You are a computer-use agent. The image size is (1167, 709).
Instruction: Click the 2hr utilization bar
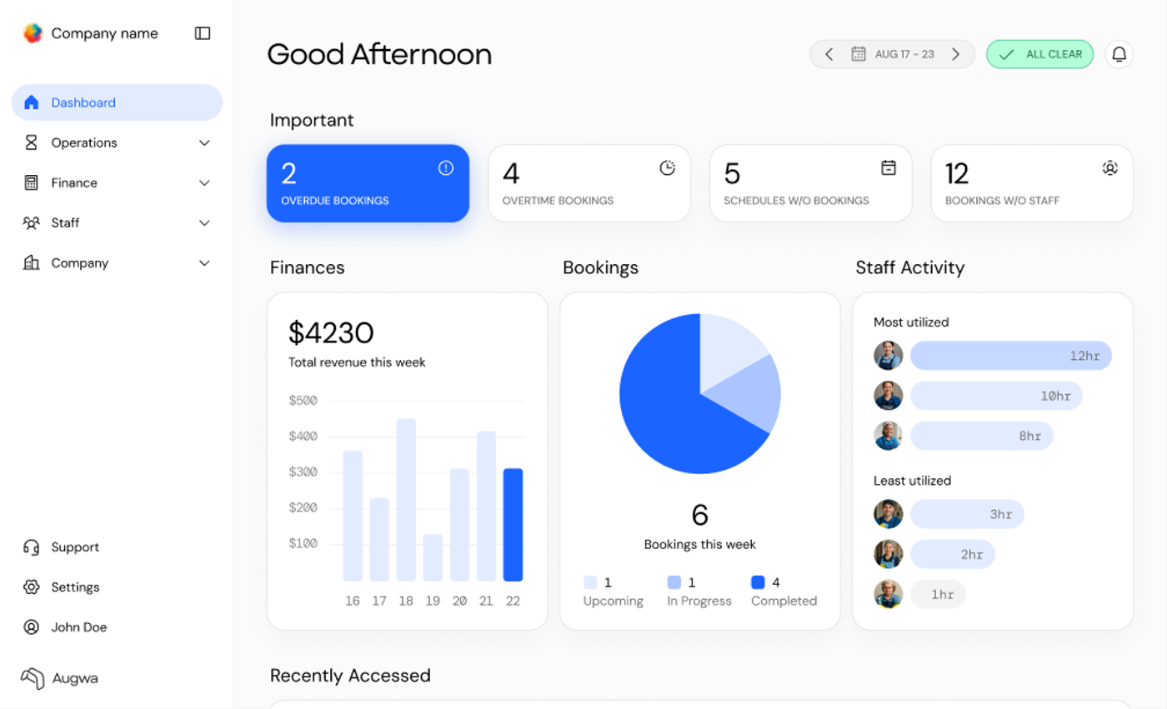[x=953, y=554]
